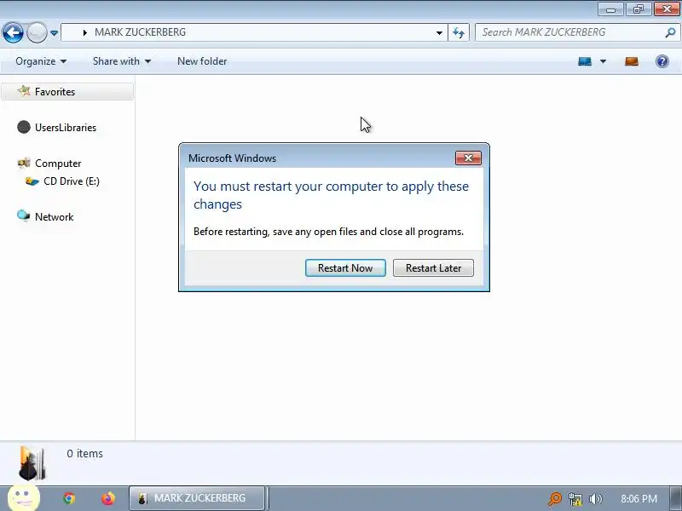Click the "0 items" status text
The width and height of the screenshot is (682, 511).
click(84, 454)
